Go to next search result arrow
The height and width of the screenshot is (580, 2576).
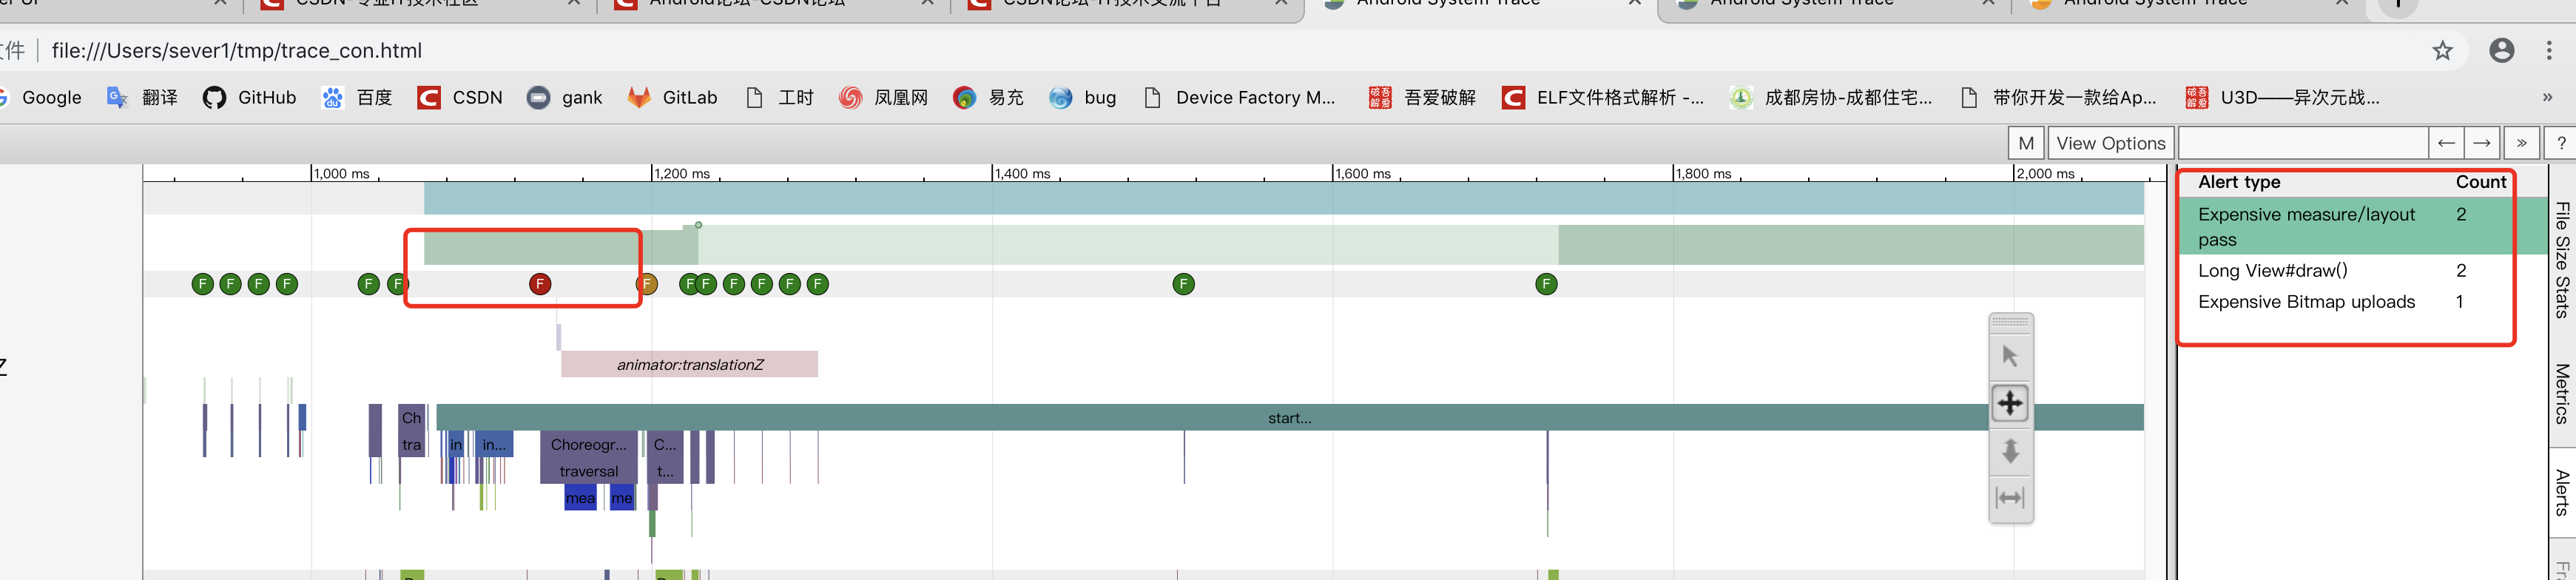[2482, 143]
